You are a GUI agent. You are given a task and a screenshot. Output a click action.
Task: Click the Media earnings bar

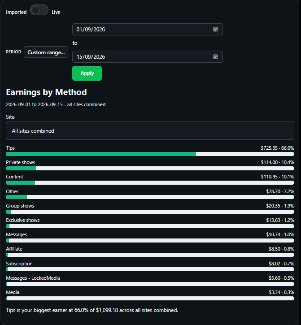(x=150, y=298)
